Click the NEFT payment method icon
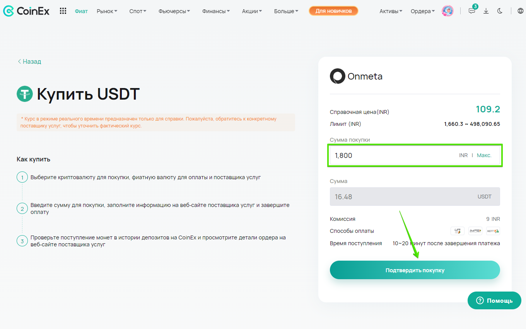 pos(493,231)
